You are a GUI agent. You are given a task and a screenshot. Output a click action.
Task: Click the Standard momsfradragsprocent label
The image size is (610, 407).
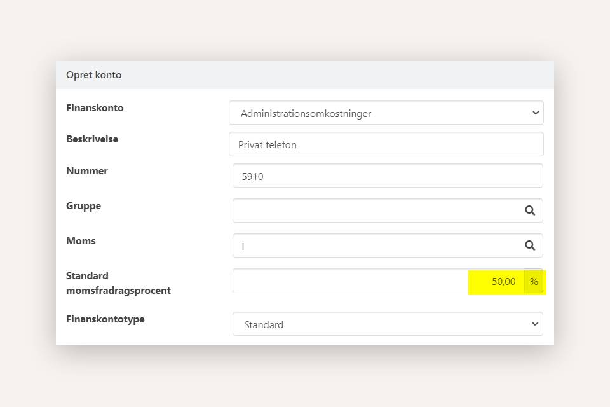click(118, 283)
